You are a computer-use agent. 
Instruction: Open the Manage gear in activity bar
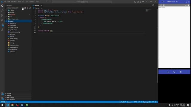coord(2,98)
